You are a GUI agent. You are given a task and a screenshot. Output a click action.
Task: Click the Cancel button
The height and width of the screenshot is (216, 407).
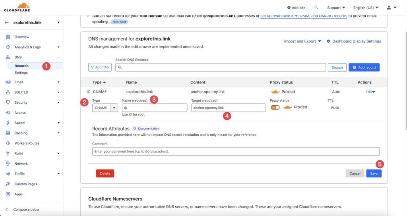355,174
